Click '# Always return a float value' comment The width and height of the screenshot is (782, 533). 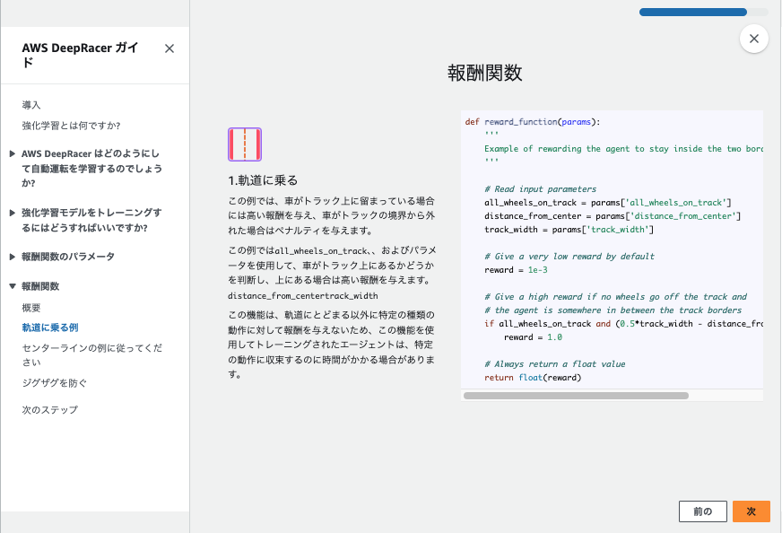[554, 364]
